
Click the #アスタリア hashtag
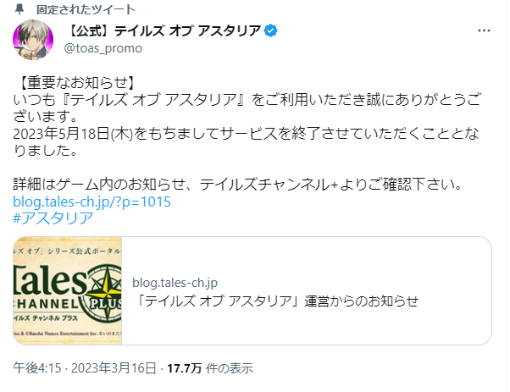tap(53, 218)
